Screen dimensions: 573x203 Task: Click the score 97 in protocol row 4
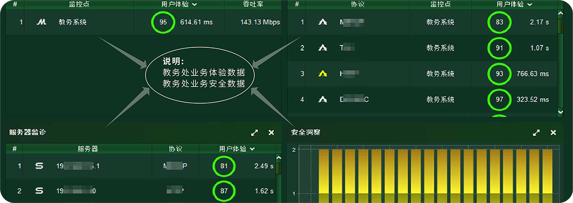(499, 100)
